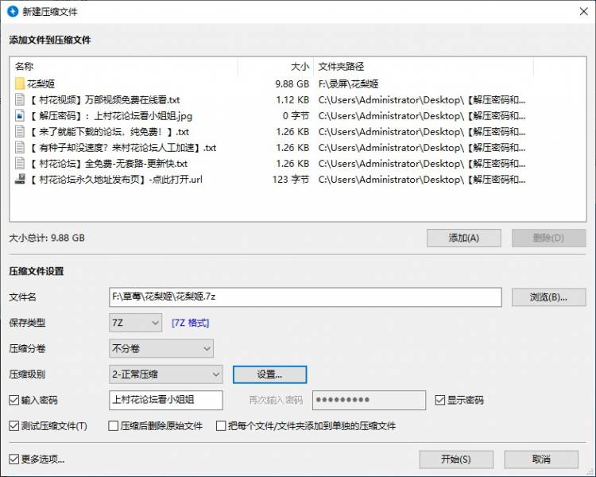This screenshot has height=477, width=596.
Task: Open the 保存类型 7Z dropdown
Action: tap(136, 323)
